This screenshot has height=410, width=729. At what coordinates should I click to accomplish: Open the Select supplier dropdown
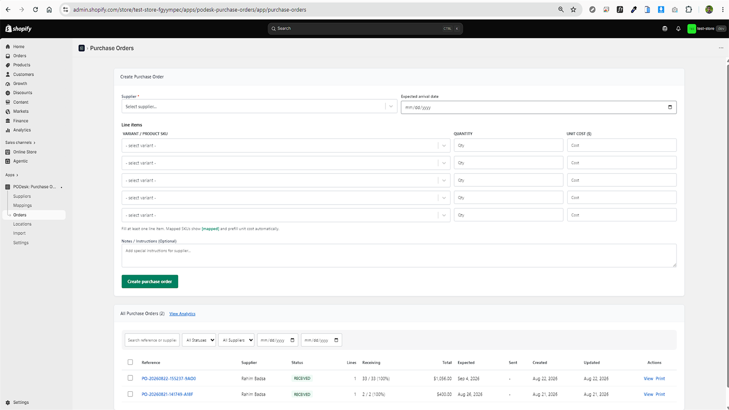click(x=259, y=107)
